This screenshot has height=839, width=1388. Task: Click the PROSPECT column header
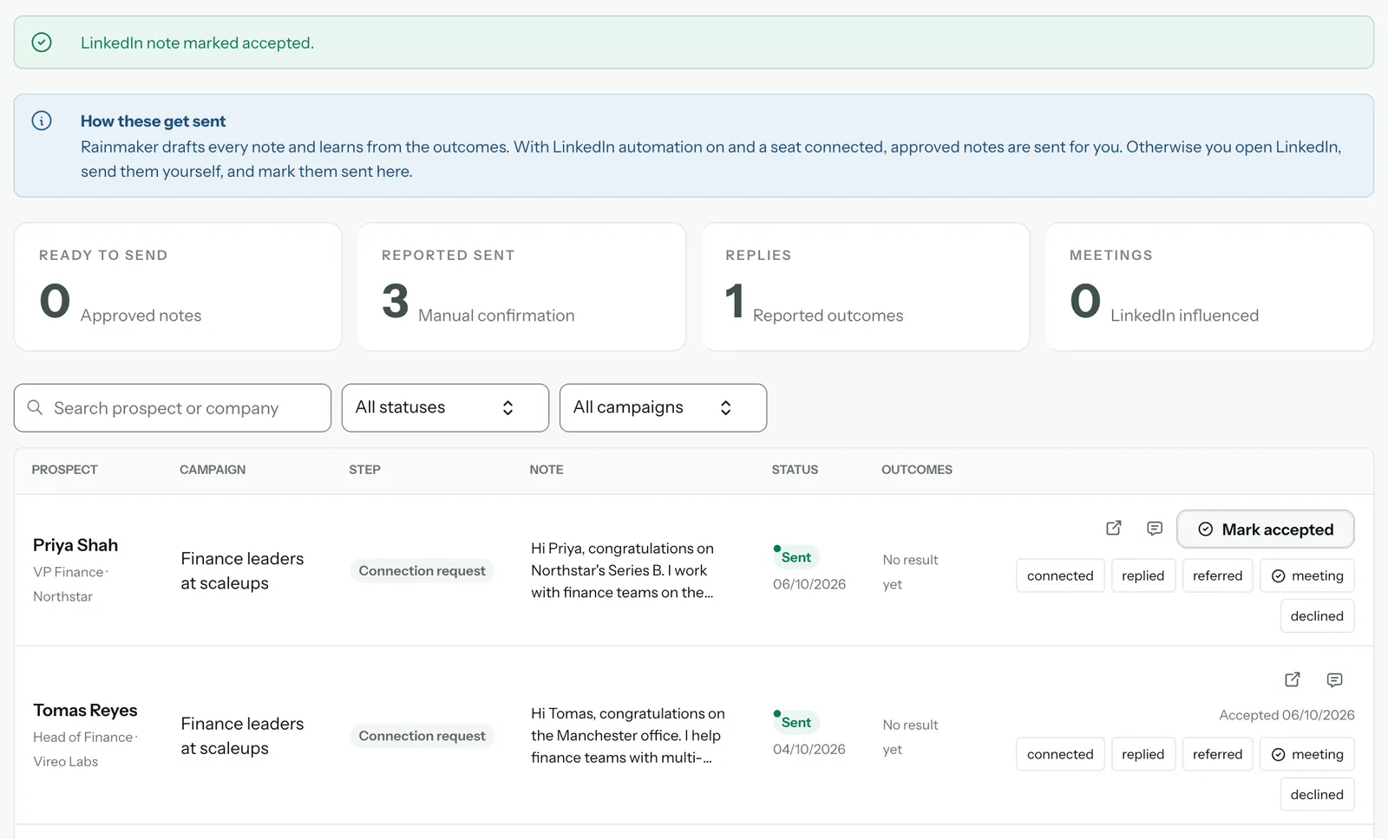[x=64, y=470]
